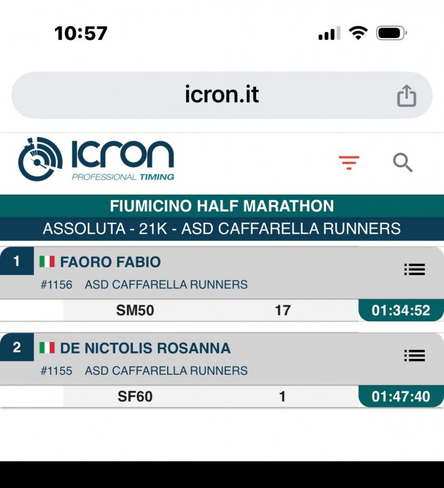The width and height of the screenshot is (444, 488).
Task: Focus the icron.it address bar
Action: pos(222,95)
